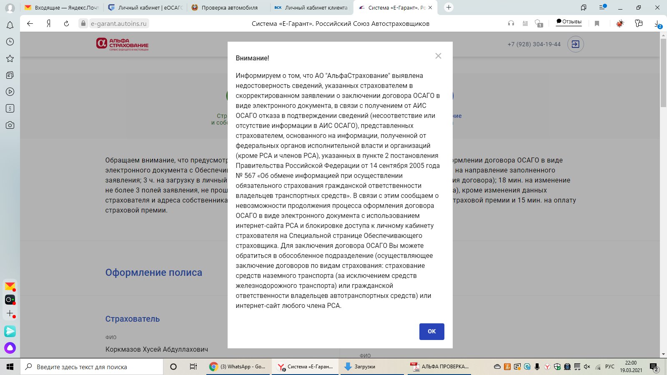This screenshot has height=375, width=667.
Task: Open Task View on taskbar
Action: 193,367
